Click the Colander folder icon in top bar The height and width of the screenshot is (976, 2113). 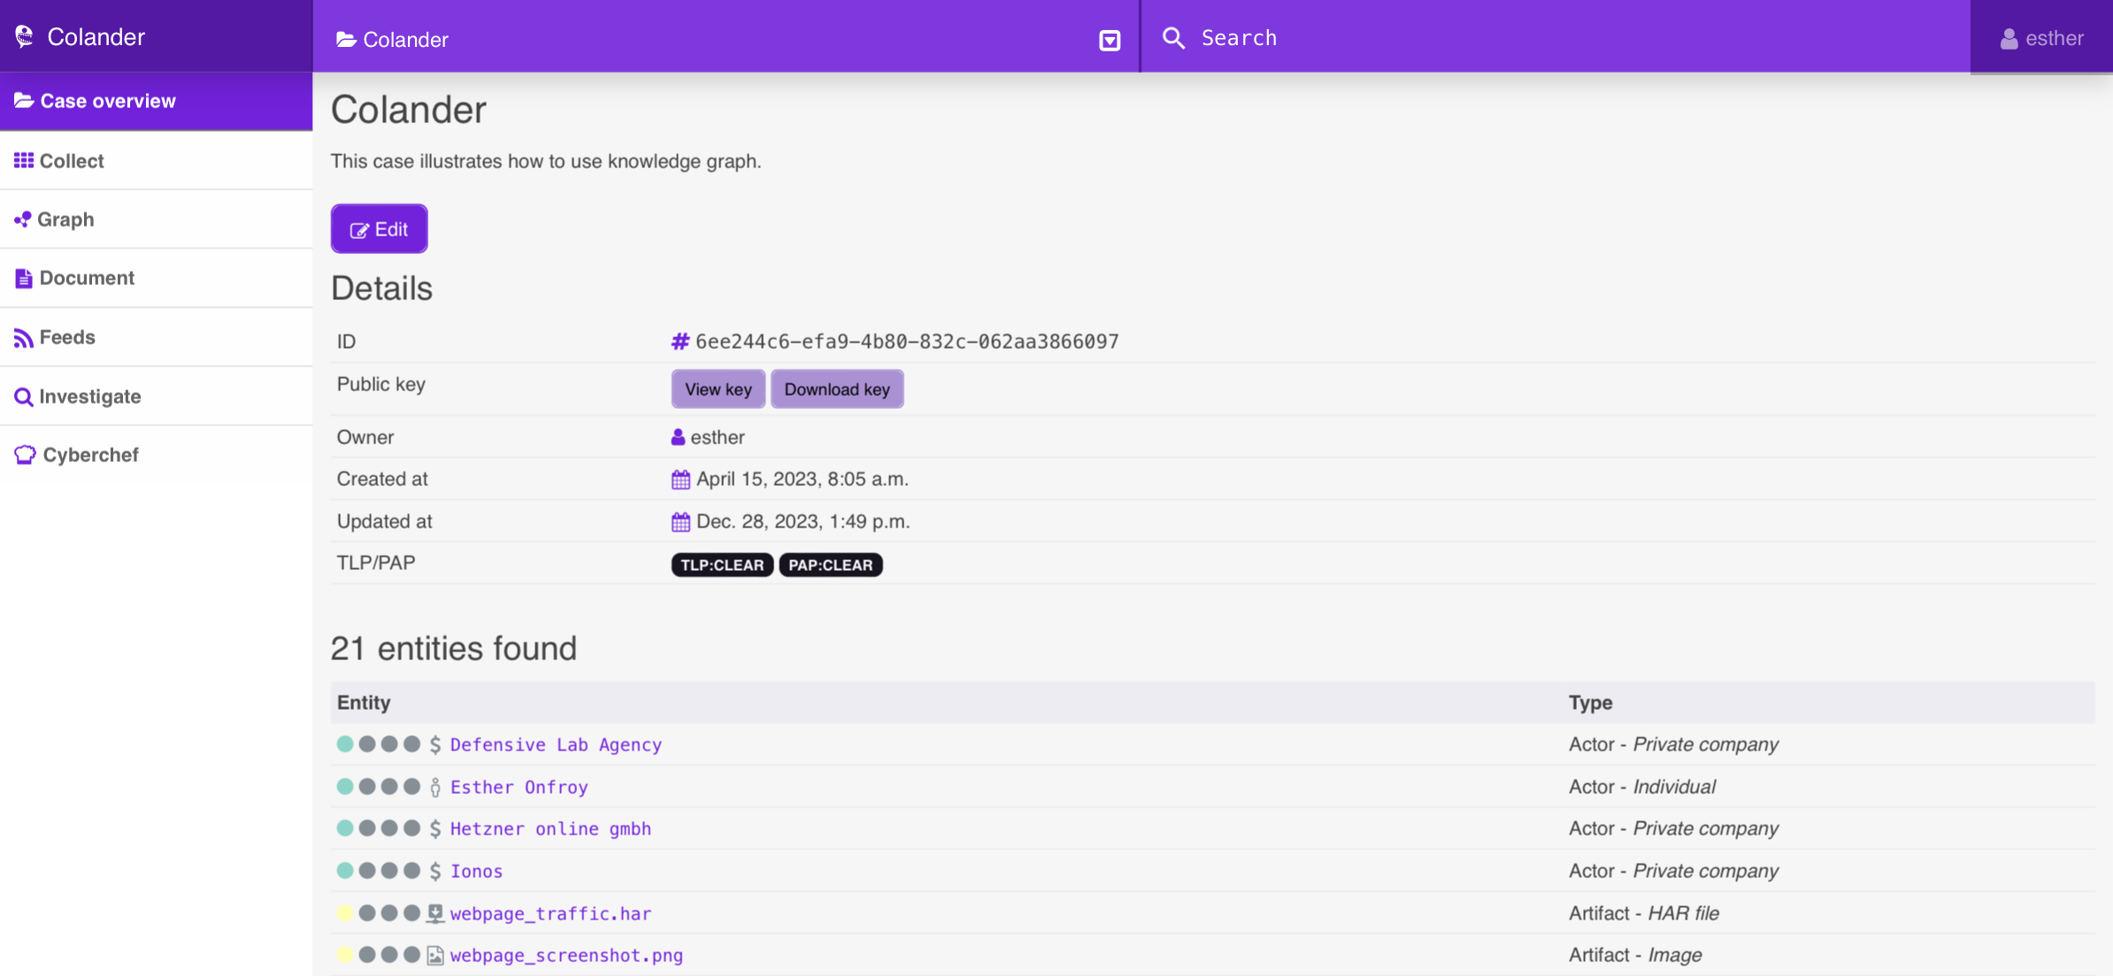(346, 39)
